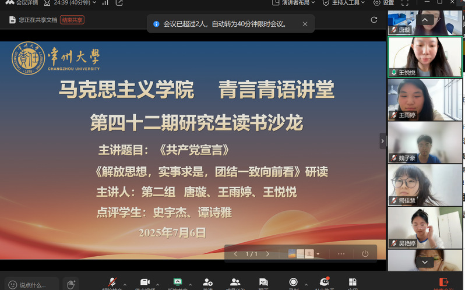Click muted mic icon beside 魏子豪

click(x=393, y=158)
